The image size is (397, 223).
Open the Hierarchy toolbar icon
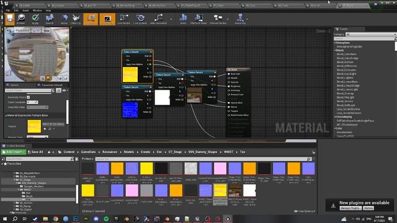click(240, 19)
